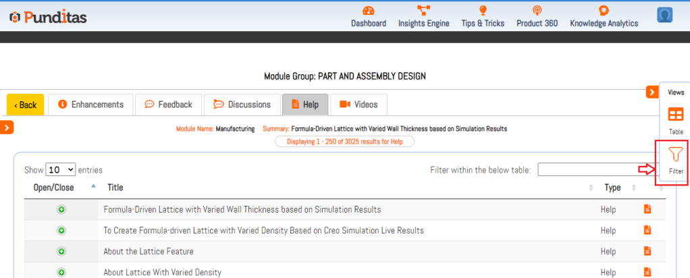Expand row for Formula-Driven Lattice with Varied Wall Thickness
Image resolution: width=690 pixels, height=278 pixels.
[61, 209]
